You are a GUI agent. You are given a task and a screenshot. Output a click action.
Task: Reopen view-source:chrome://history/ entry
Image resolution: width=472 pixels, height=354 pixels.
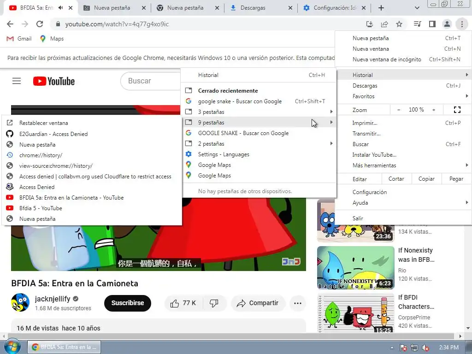(x=92, y=166)
